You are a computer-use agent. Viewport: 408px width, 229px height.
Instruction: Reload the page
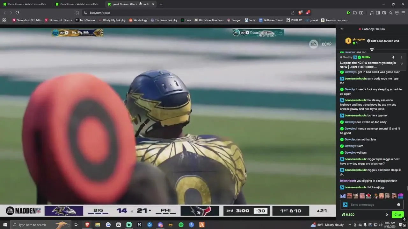17,13
